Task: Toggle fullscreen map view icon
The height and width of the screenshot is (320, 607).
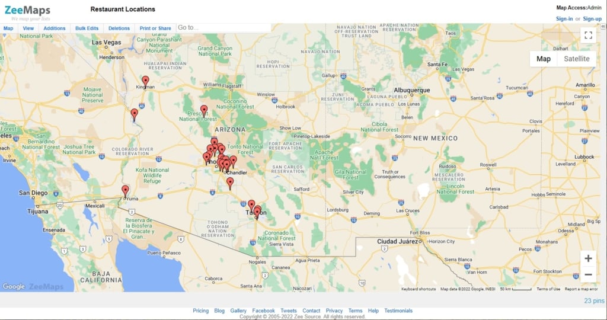Action: [x=588, y=35]
